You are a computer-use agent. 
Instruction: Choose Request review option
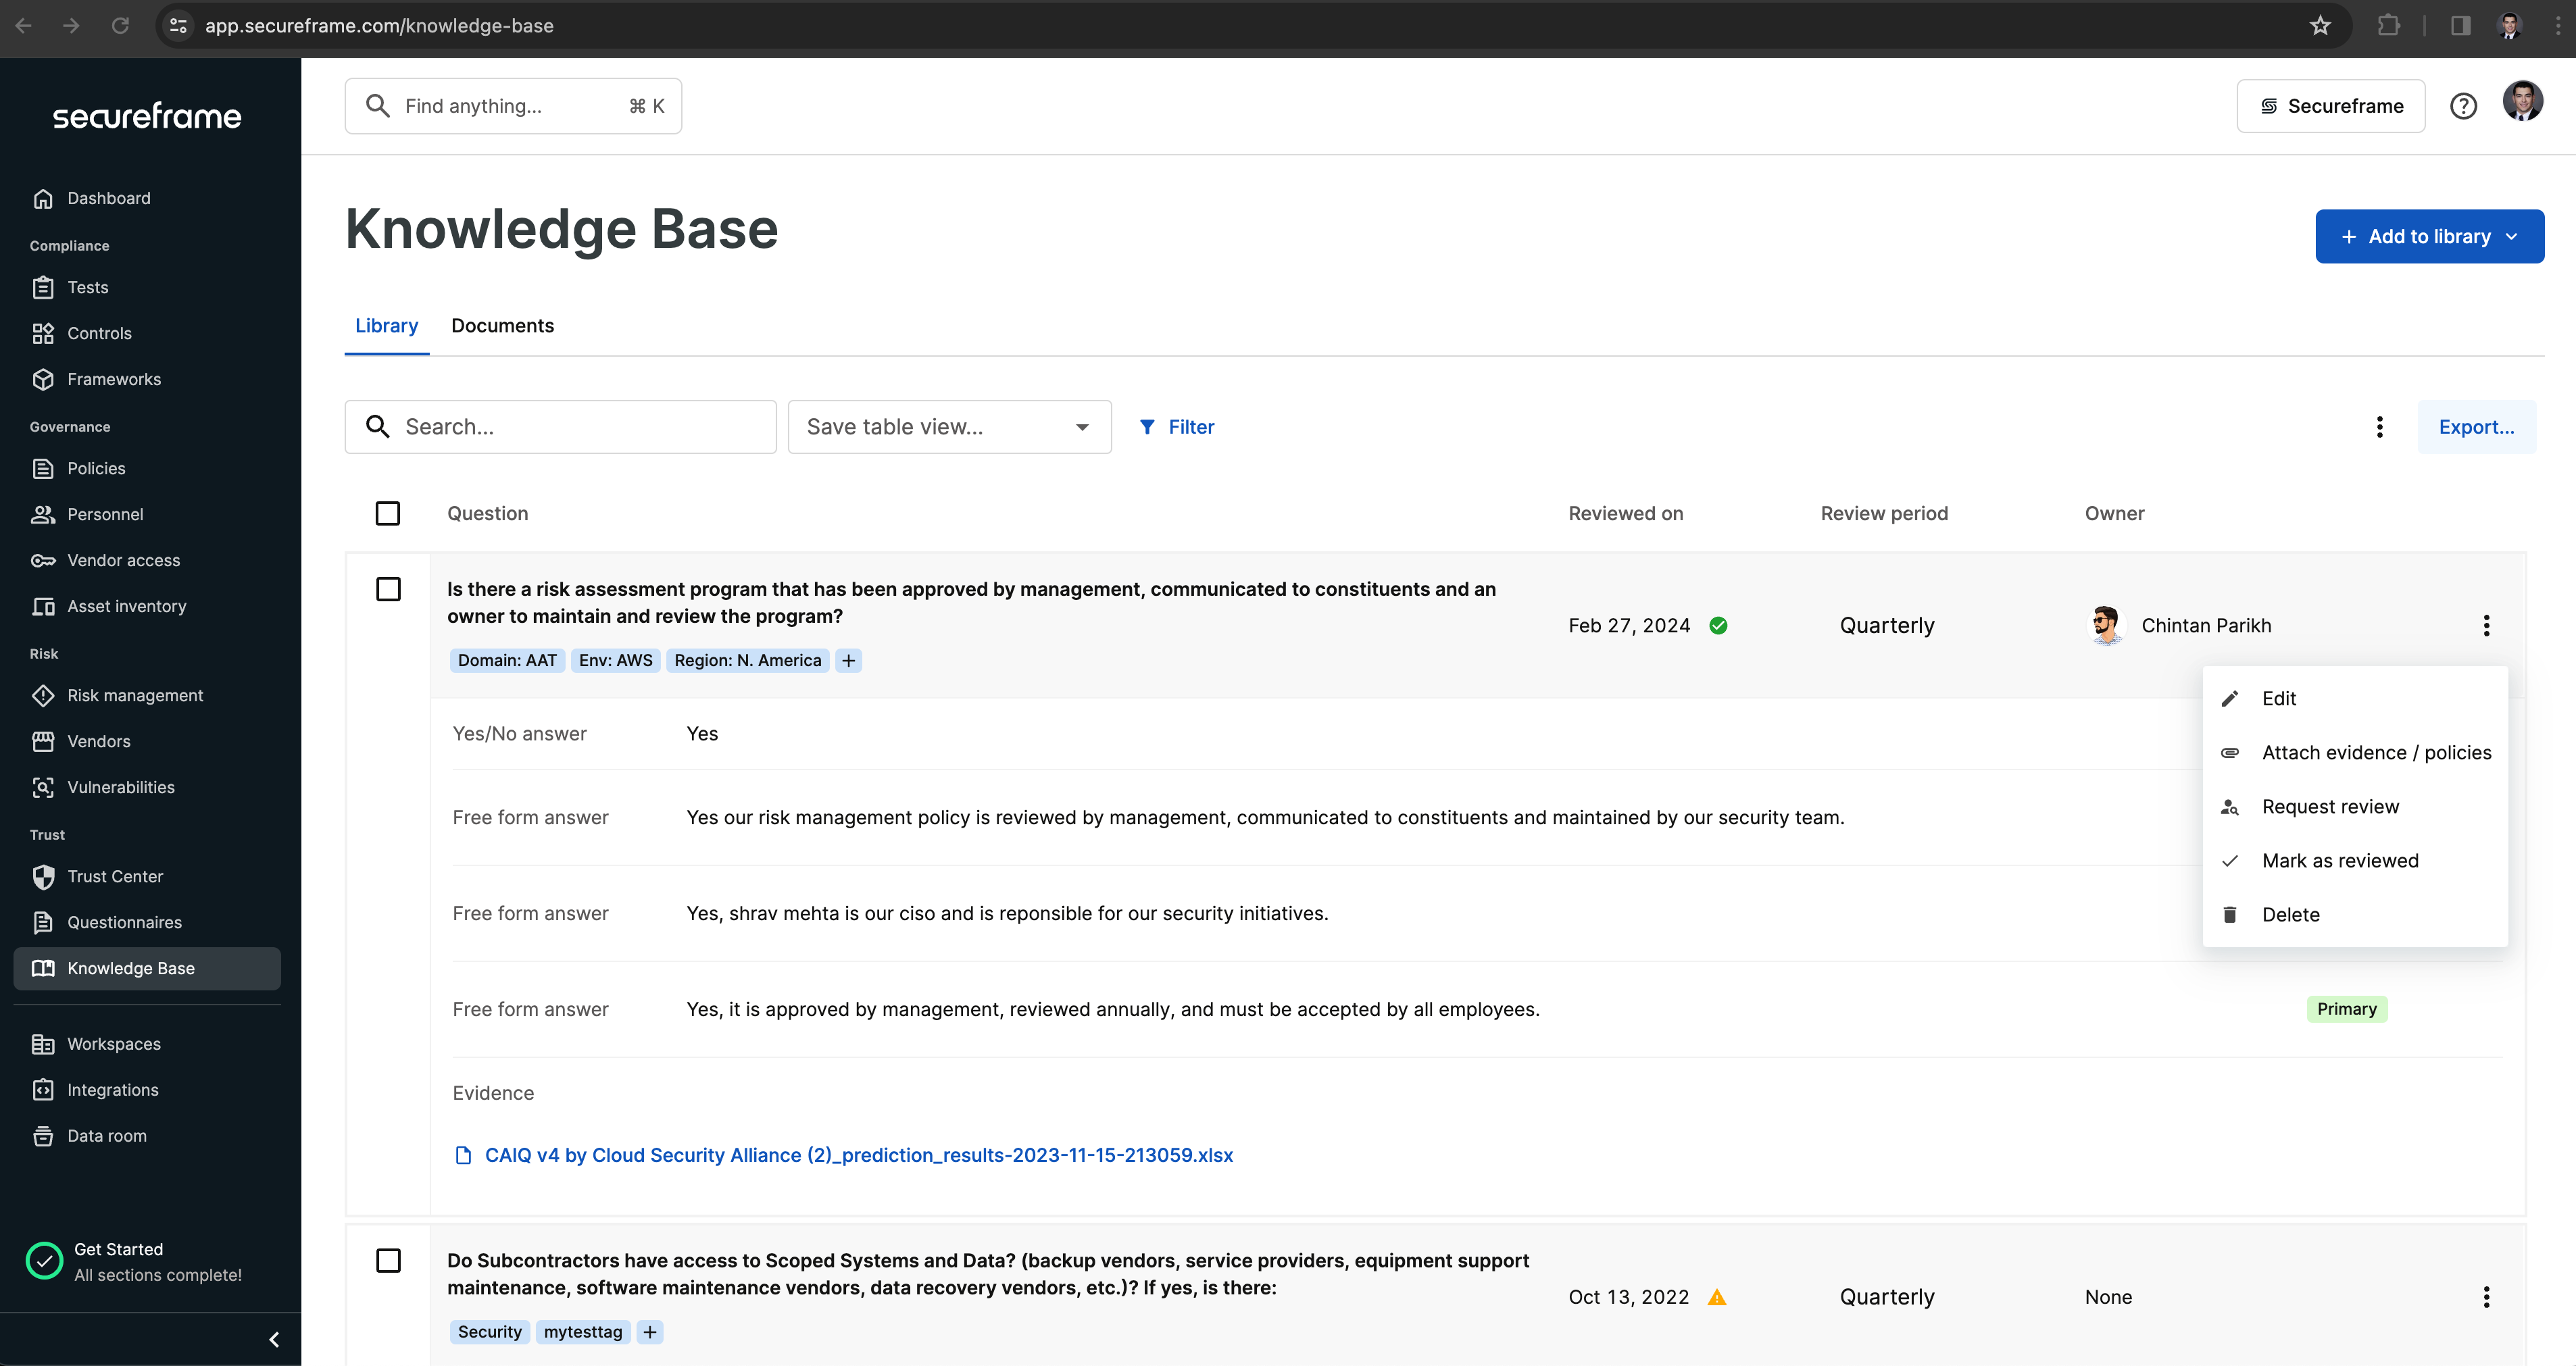point(2355,806)
